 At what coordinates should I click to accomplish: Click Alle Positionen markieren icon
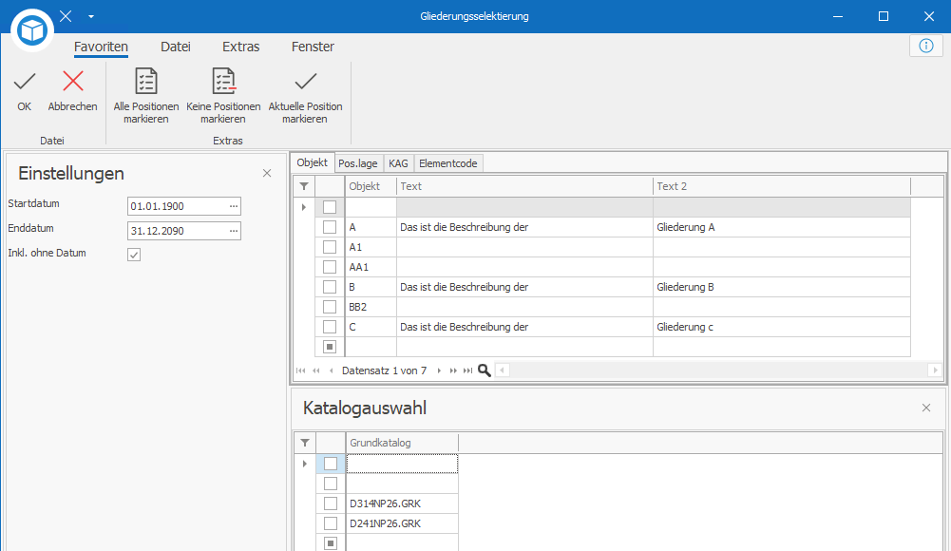click(146, 82)
